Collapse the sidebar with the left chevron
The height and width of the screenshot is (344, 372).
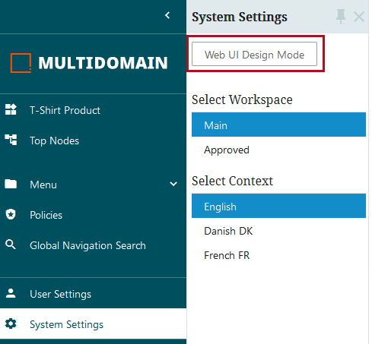167,15
